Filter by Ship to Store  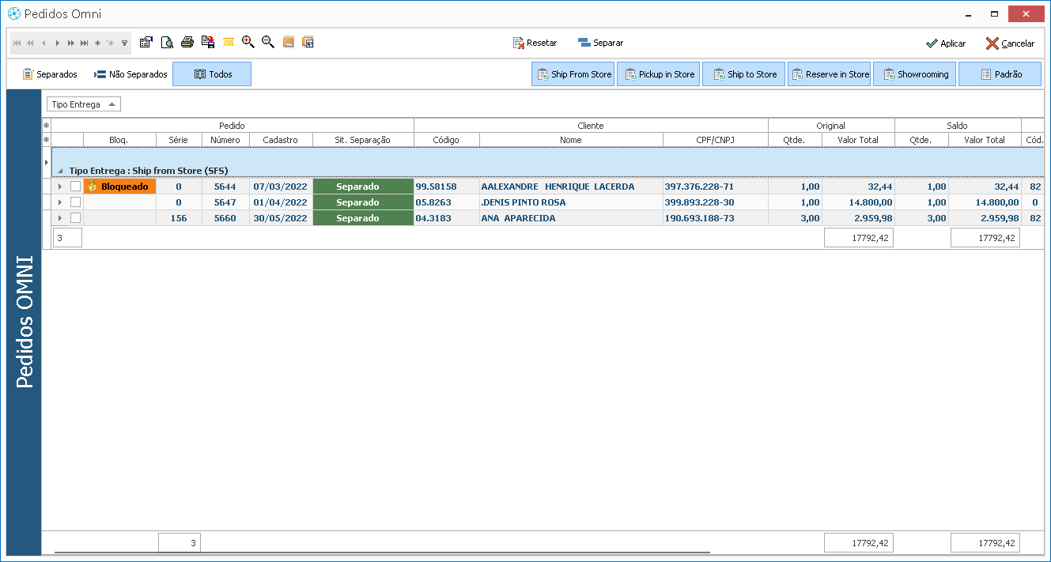coord(744,74)
